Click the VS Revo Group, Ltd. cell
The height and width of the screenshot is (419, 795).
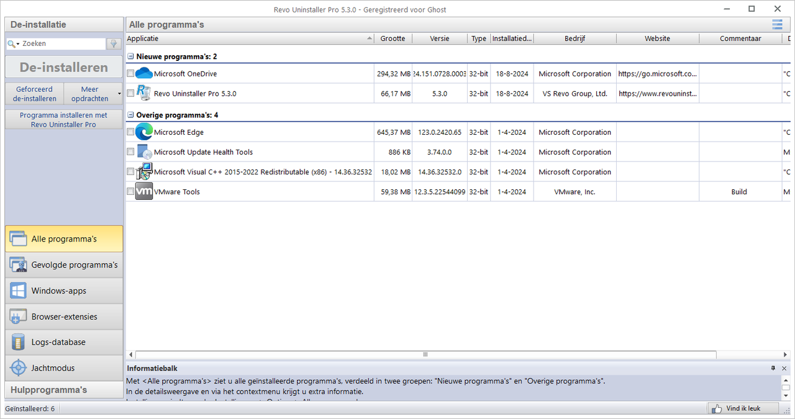click(x=575, y=94)
